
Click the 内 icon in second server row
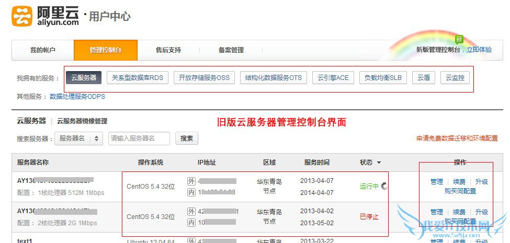pyautogui.click(x=191, y=223)
